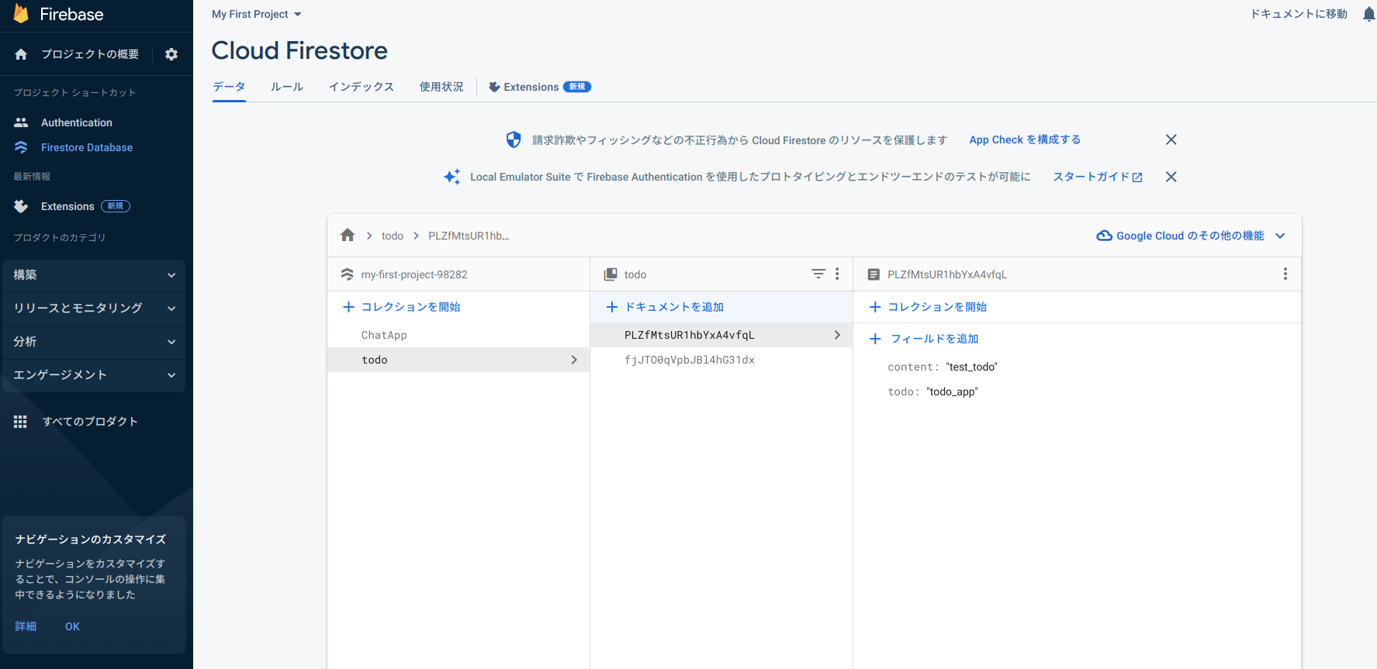
Task: Click フィールドを追加 button
Action: pos(935,339)
